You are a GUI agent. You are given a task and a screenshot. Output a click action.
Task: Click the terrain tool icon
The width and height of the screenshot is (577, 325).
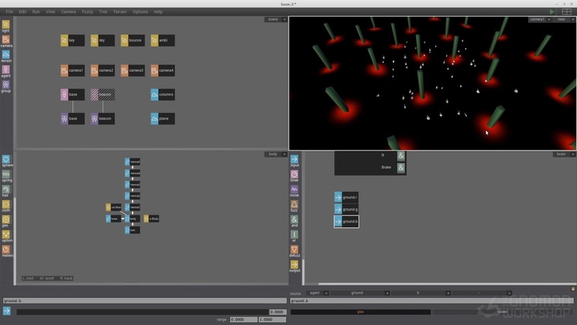(6, 55)
